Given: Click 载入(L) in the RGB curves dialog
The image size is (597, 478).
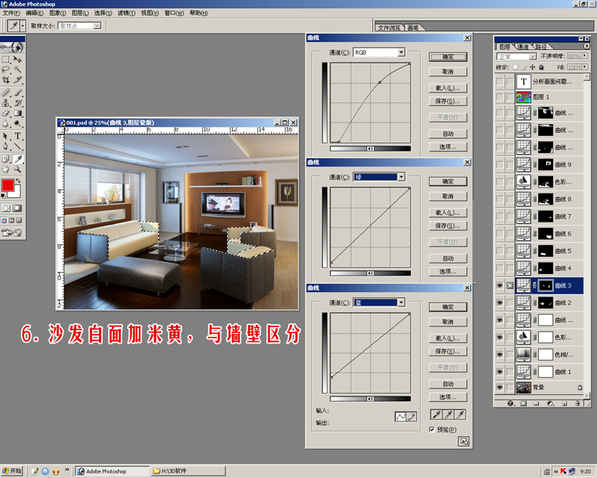Looking at the screenshot, I should (448, 88).
